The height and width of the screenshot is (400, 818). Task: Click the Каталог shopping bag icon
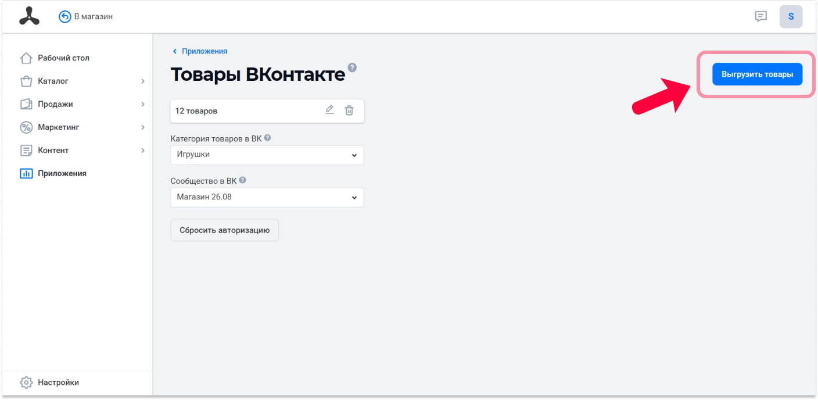(26, 81)
